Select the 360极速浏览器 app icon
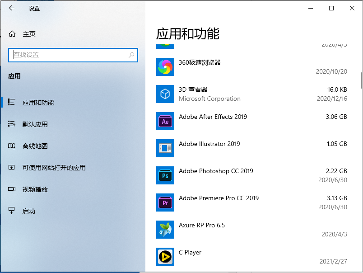 165,67
